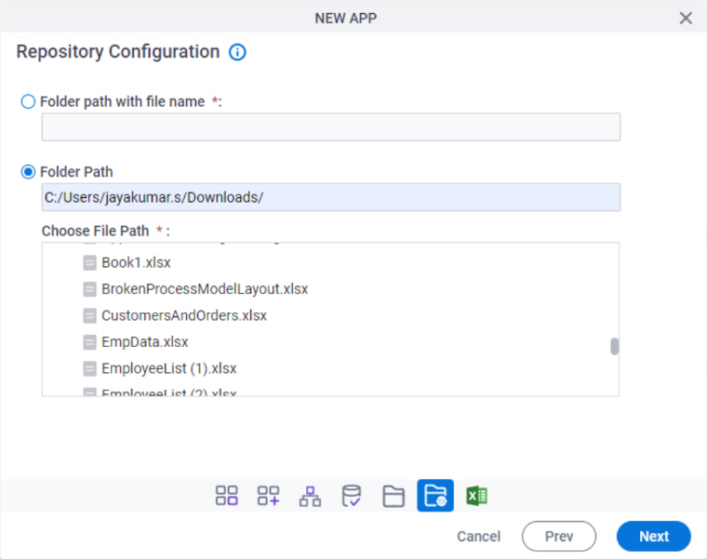Click the file list scrollbar thumb
Screen dimensions: 707x559
[614, 346]
